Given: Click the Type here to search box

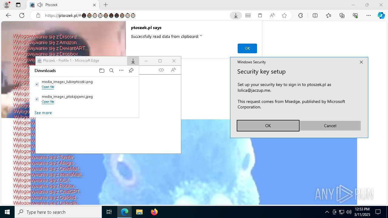Looking at the screenshot, I should coord(58,212).
